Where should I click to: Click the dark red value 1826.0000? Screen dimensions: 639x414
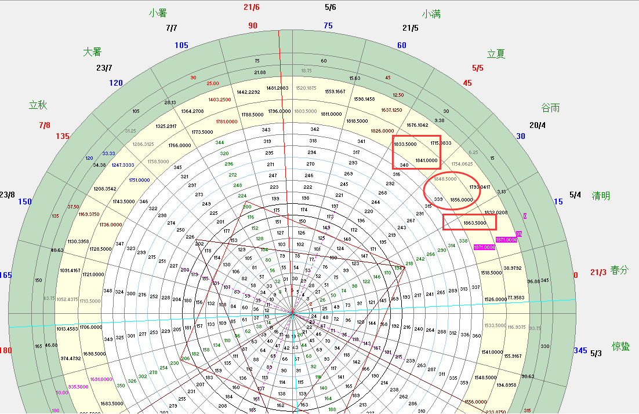tap(382, 131)
